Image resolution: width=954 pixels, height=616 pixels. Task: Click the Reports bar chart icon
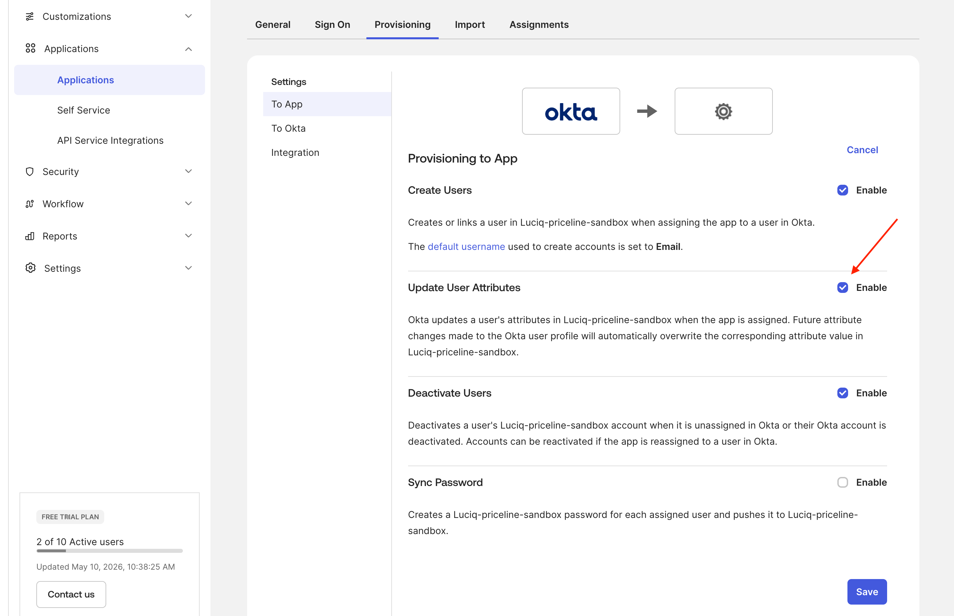(30, 236)
